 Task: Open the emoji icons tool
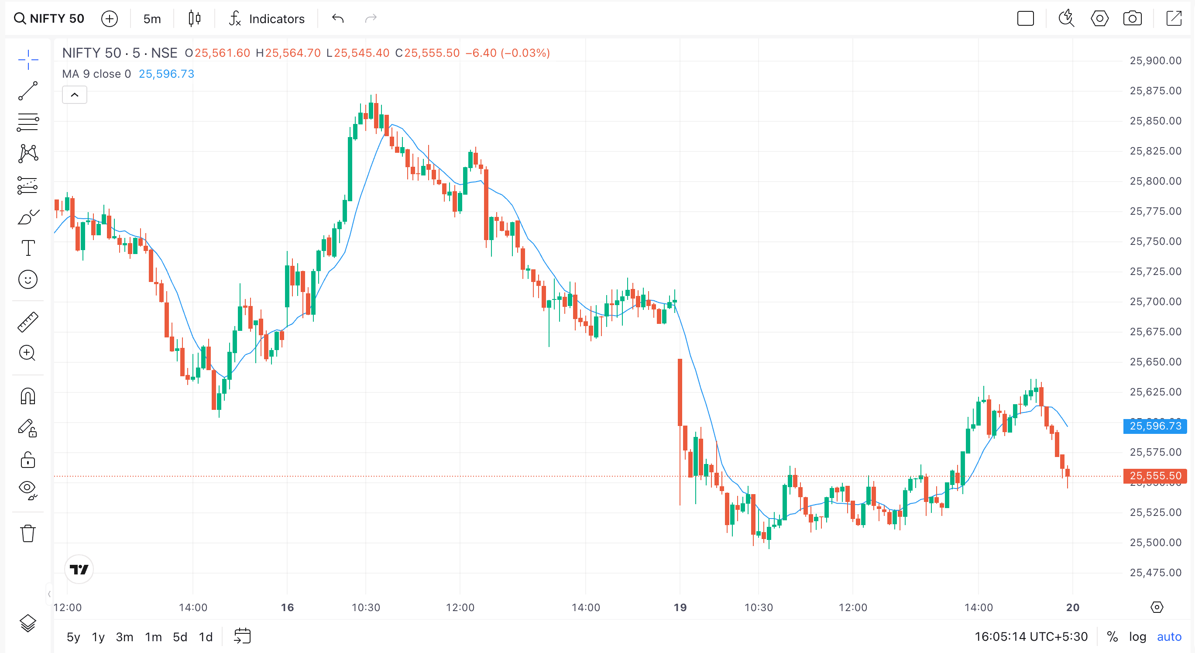[28, 279]
